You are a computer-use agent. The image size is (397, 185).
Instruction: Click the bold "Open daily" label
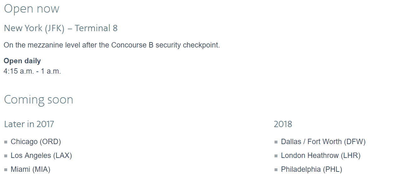[22, 61]
